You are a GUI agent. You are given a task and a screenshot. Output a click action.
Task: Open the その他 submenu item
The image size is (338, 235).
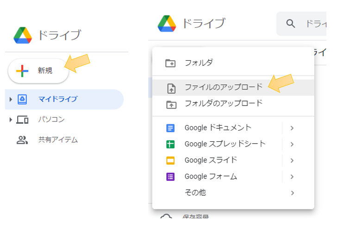tap(233, 192)
